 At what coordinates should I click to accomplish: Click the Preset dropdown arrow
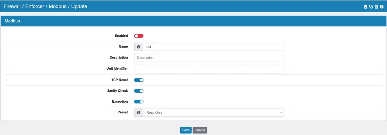point(281,113)
